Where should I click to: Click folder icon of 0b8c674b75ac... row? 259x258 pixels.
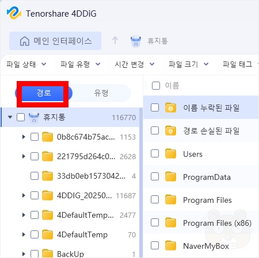point(47,137)
